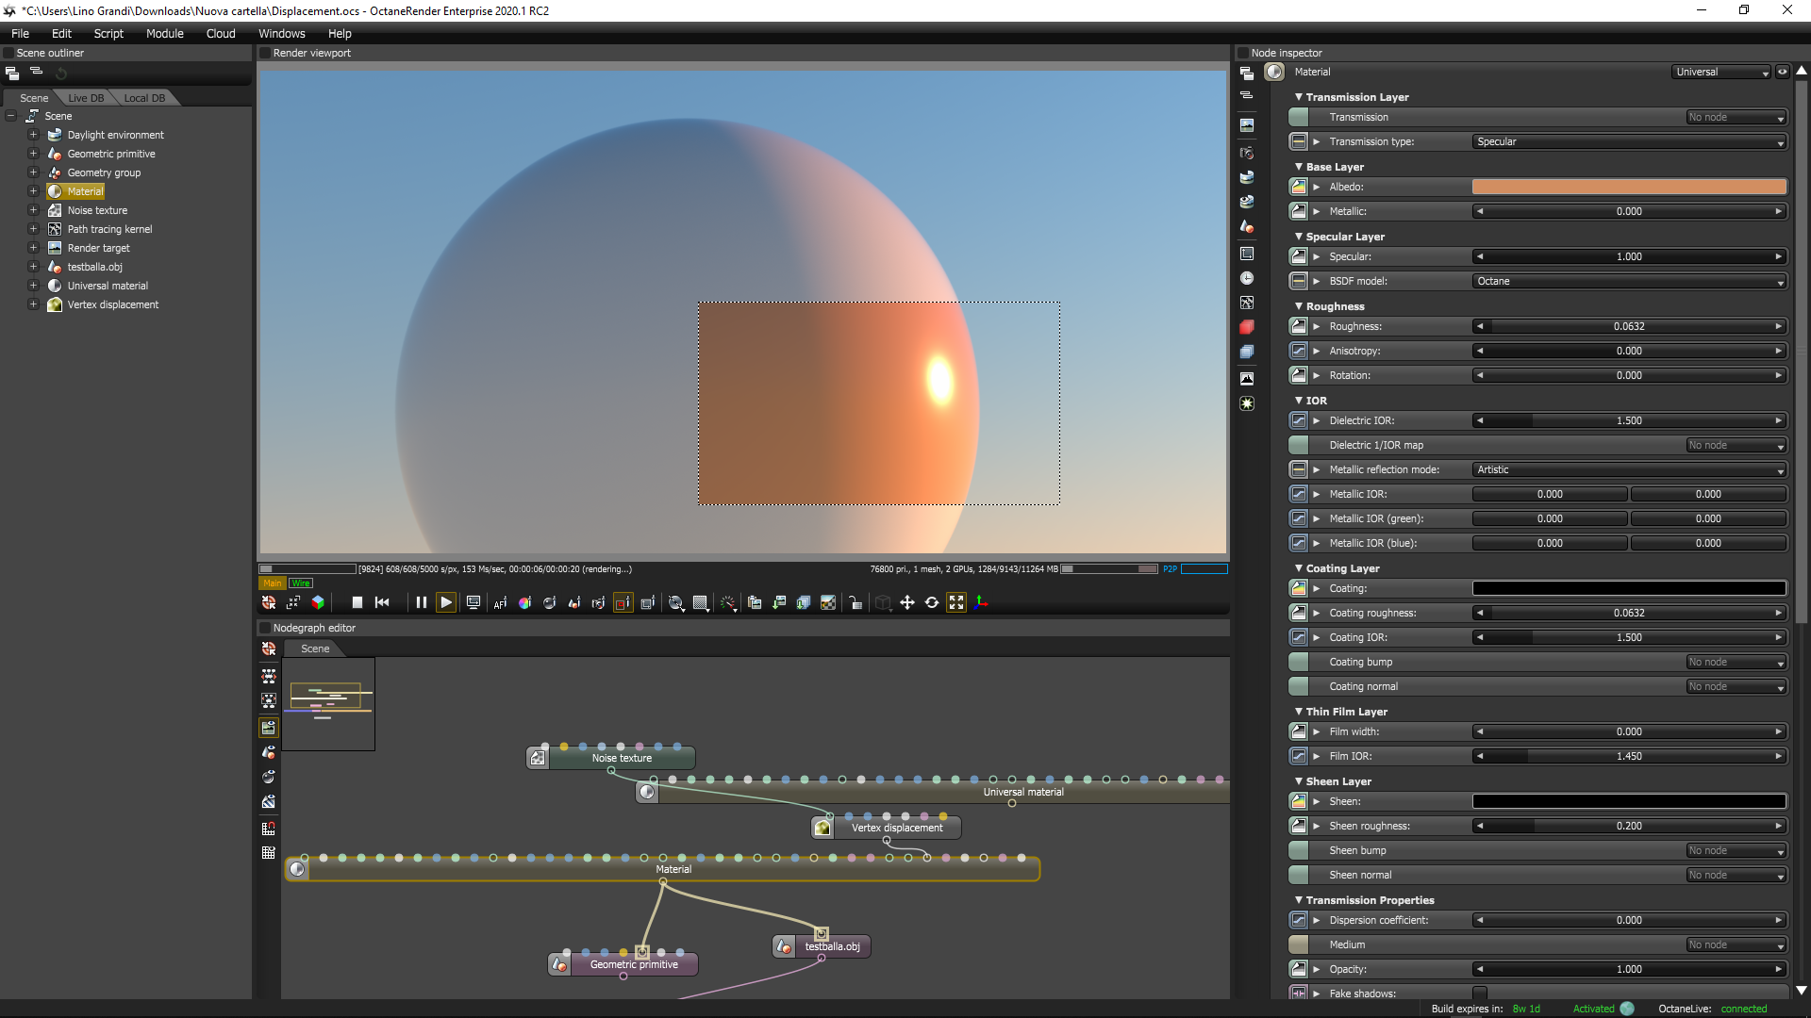The height and width of the screenshot is (1018, 1811).
Task: Show the axis gizmo in viewport
Action: click(x=981, y=602)
